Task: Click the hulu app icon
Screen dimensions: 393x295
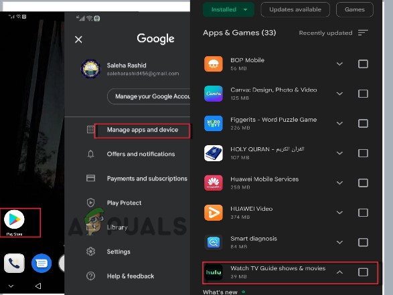Action: 214,272
